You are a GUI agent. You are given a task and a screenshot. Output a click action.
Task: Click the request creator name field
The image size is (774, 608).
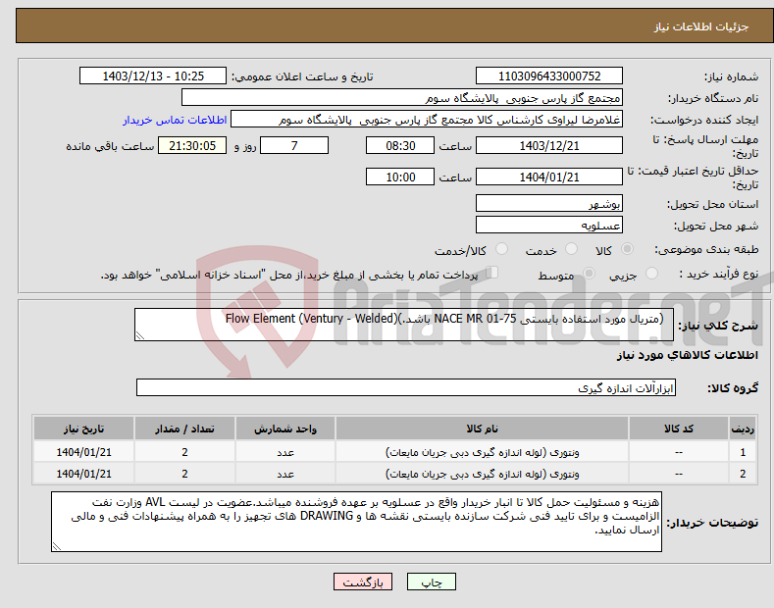tap(427, 120)
